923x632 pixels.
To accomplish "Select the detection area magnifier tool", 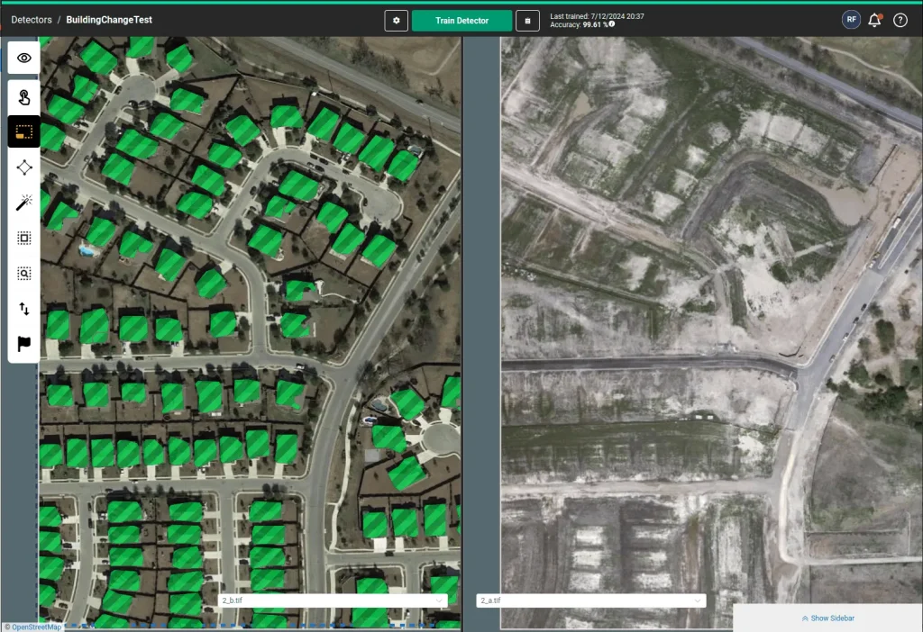I will click(x=24, y=274).
